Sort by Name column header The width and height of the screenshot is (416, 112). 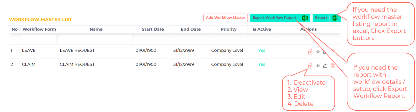click(96, 29)
